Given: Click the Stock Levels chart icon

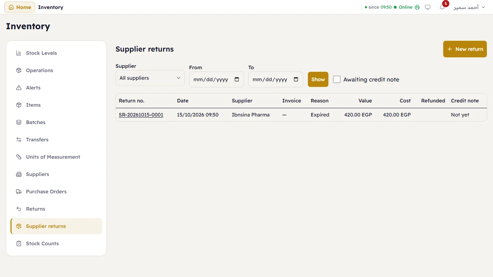Looking at the screenshot, I should point(19,53).
